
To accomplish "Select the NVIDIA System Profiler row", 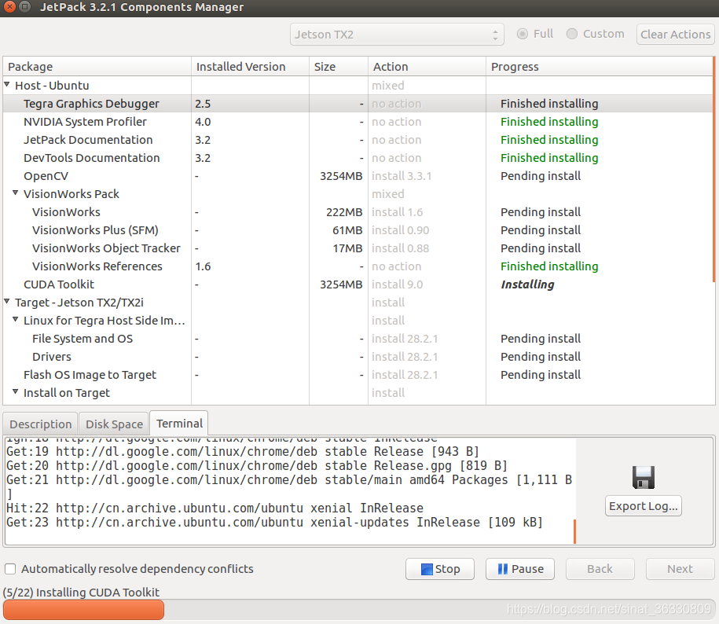I will (358, 122).
